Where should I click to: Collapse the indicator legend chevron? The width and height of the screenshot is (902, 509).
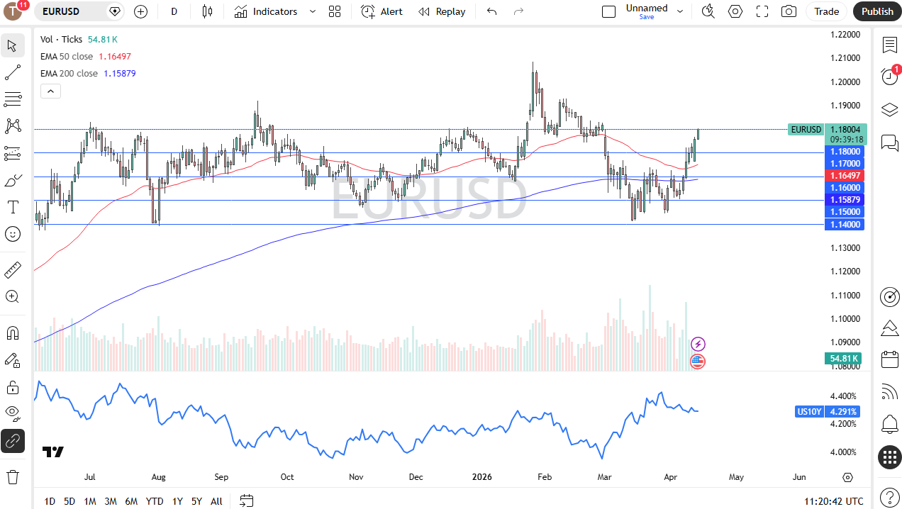[50, 91]
